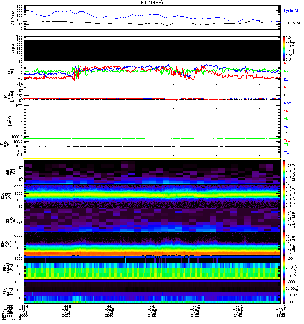Click the red Viz velocity legend label

[286, 111]
